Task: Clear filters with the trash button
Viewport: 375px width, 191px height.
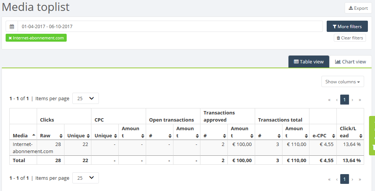Action: tap(350, 38)
